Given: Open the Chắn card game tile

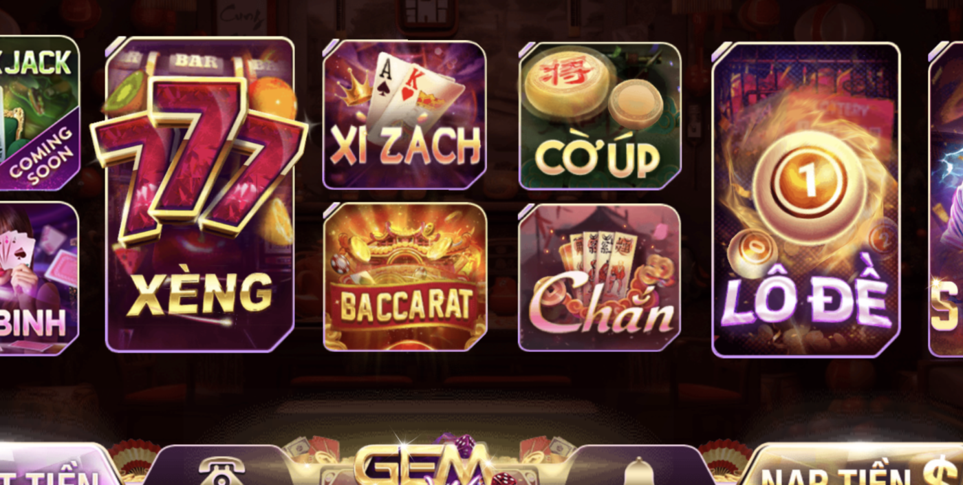Looking at the screenshot, I should [x=599, y=277].
